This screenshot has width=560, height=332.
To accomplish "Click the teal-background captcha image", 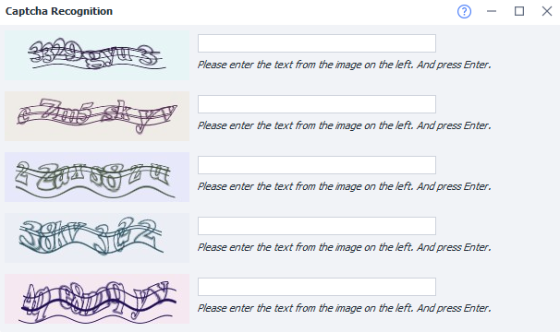I will (97, 55).
